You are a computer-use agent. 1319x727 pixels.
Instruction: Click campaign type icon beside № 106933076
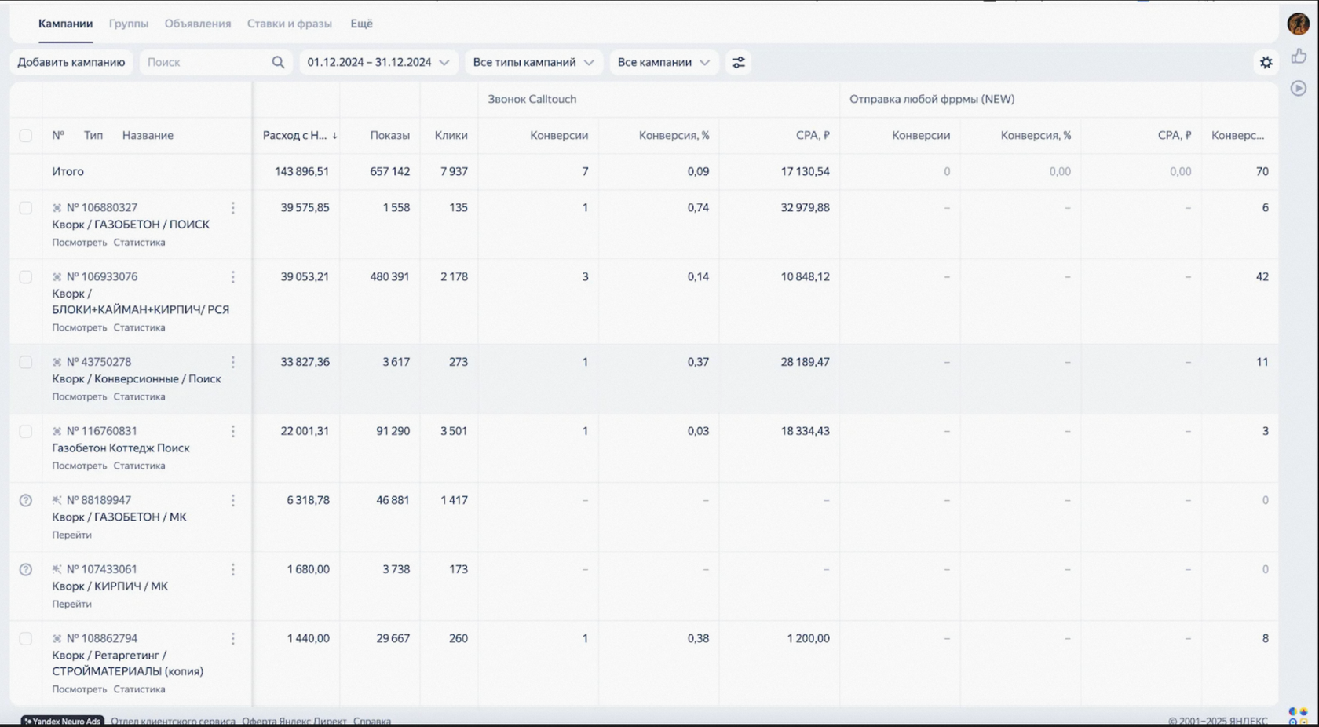coord(57,277)
